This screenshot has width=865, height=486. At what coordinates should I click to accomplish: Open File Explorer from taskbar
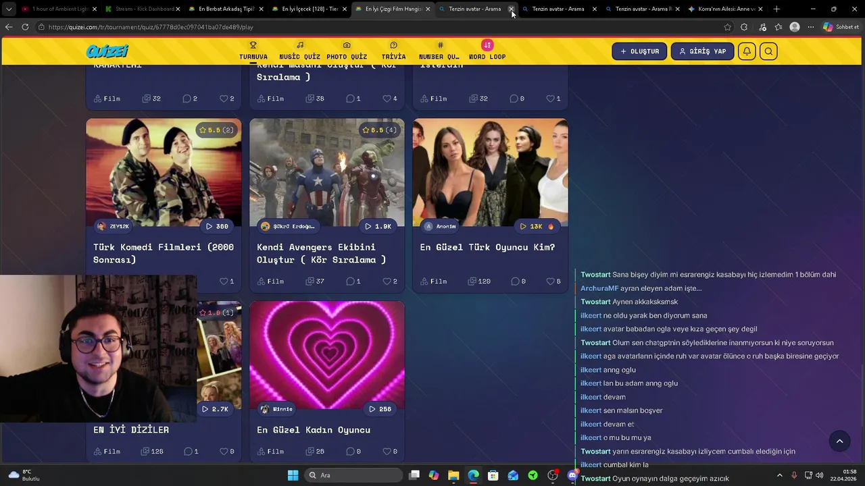453,475
